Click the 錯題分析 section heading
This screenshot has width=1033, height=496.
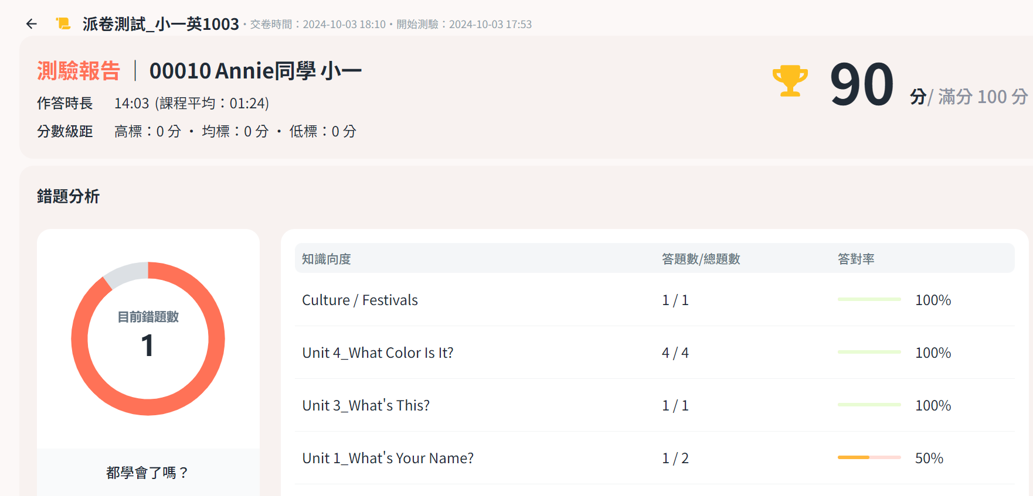[69, 196]
